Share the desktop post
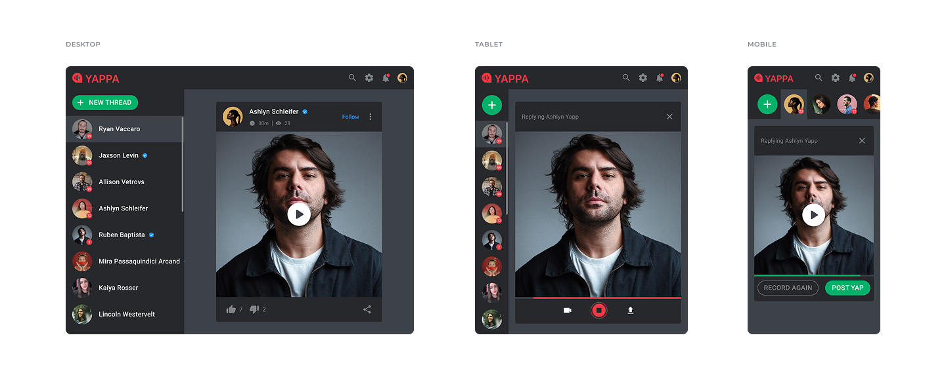Viewport: 946px width, 388px height. pyautogui.click(x=367, y=309)
